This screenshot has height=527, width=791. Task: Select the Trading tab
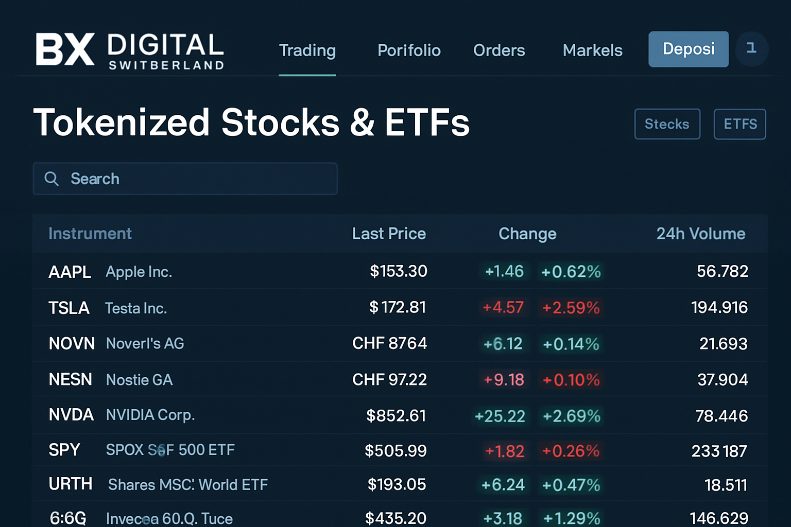pos(307,50)
